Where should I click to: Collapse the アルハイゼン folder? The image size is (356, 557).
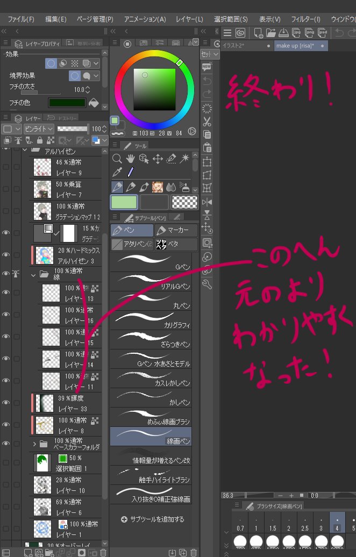click(x=25, y=150)
